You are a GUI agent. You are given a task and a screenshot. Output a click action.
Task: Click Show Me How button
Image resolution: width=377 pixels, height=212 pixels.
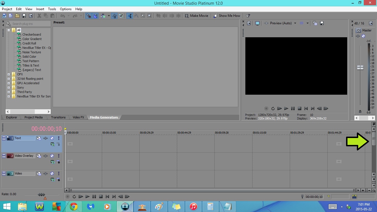pyautogui.click(x=227, y=16)
